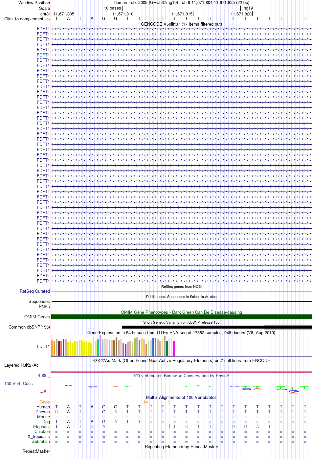The width and height of the screenshot is (312, 459).
Task: Open 'Repeating Elements by RepeatMasker' title
Action: (x=181, y=447)
